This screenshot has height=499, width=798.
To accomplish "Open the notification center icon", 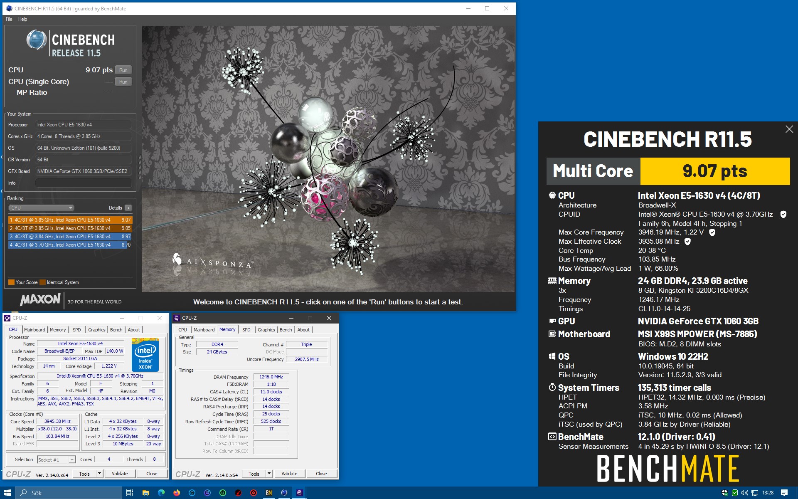I will [784, 493].
